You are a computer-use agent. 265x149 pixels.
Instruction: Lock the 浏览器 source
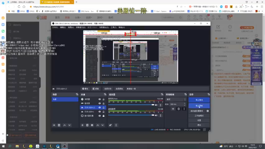point(104,99)
